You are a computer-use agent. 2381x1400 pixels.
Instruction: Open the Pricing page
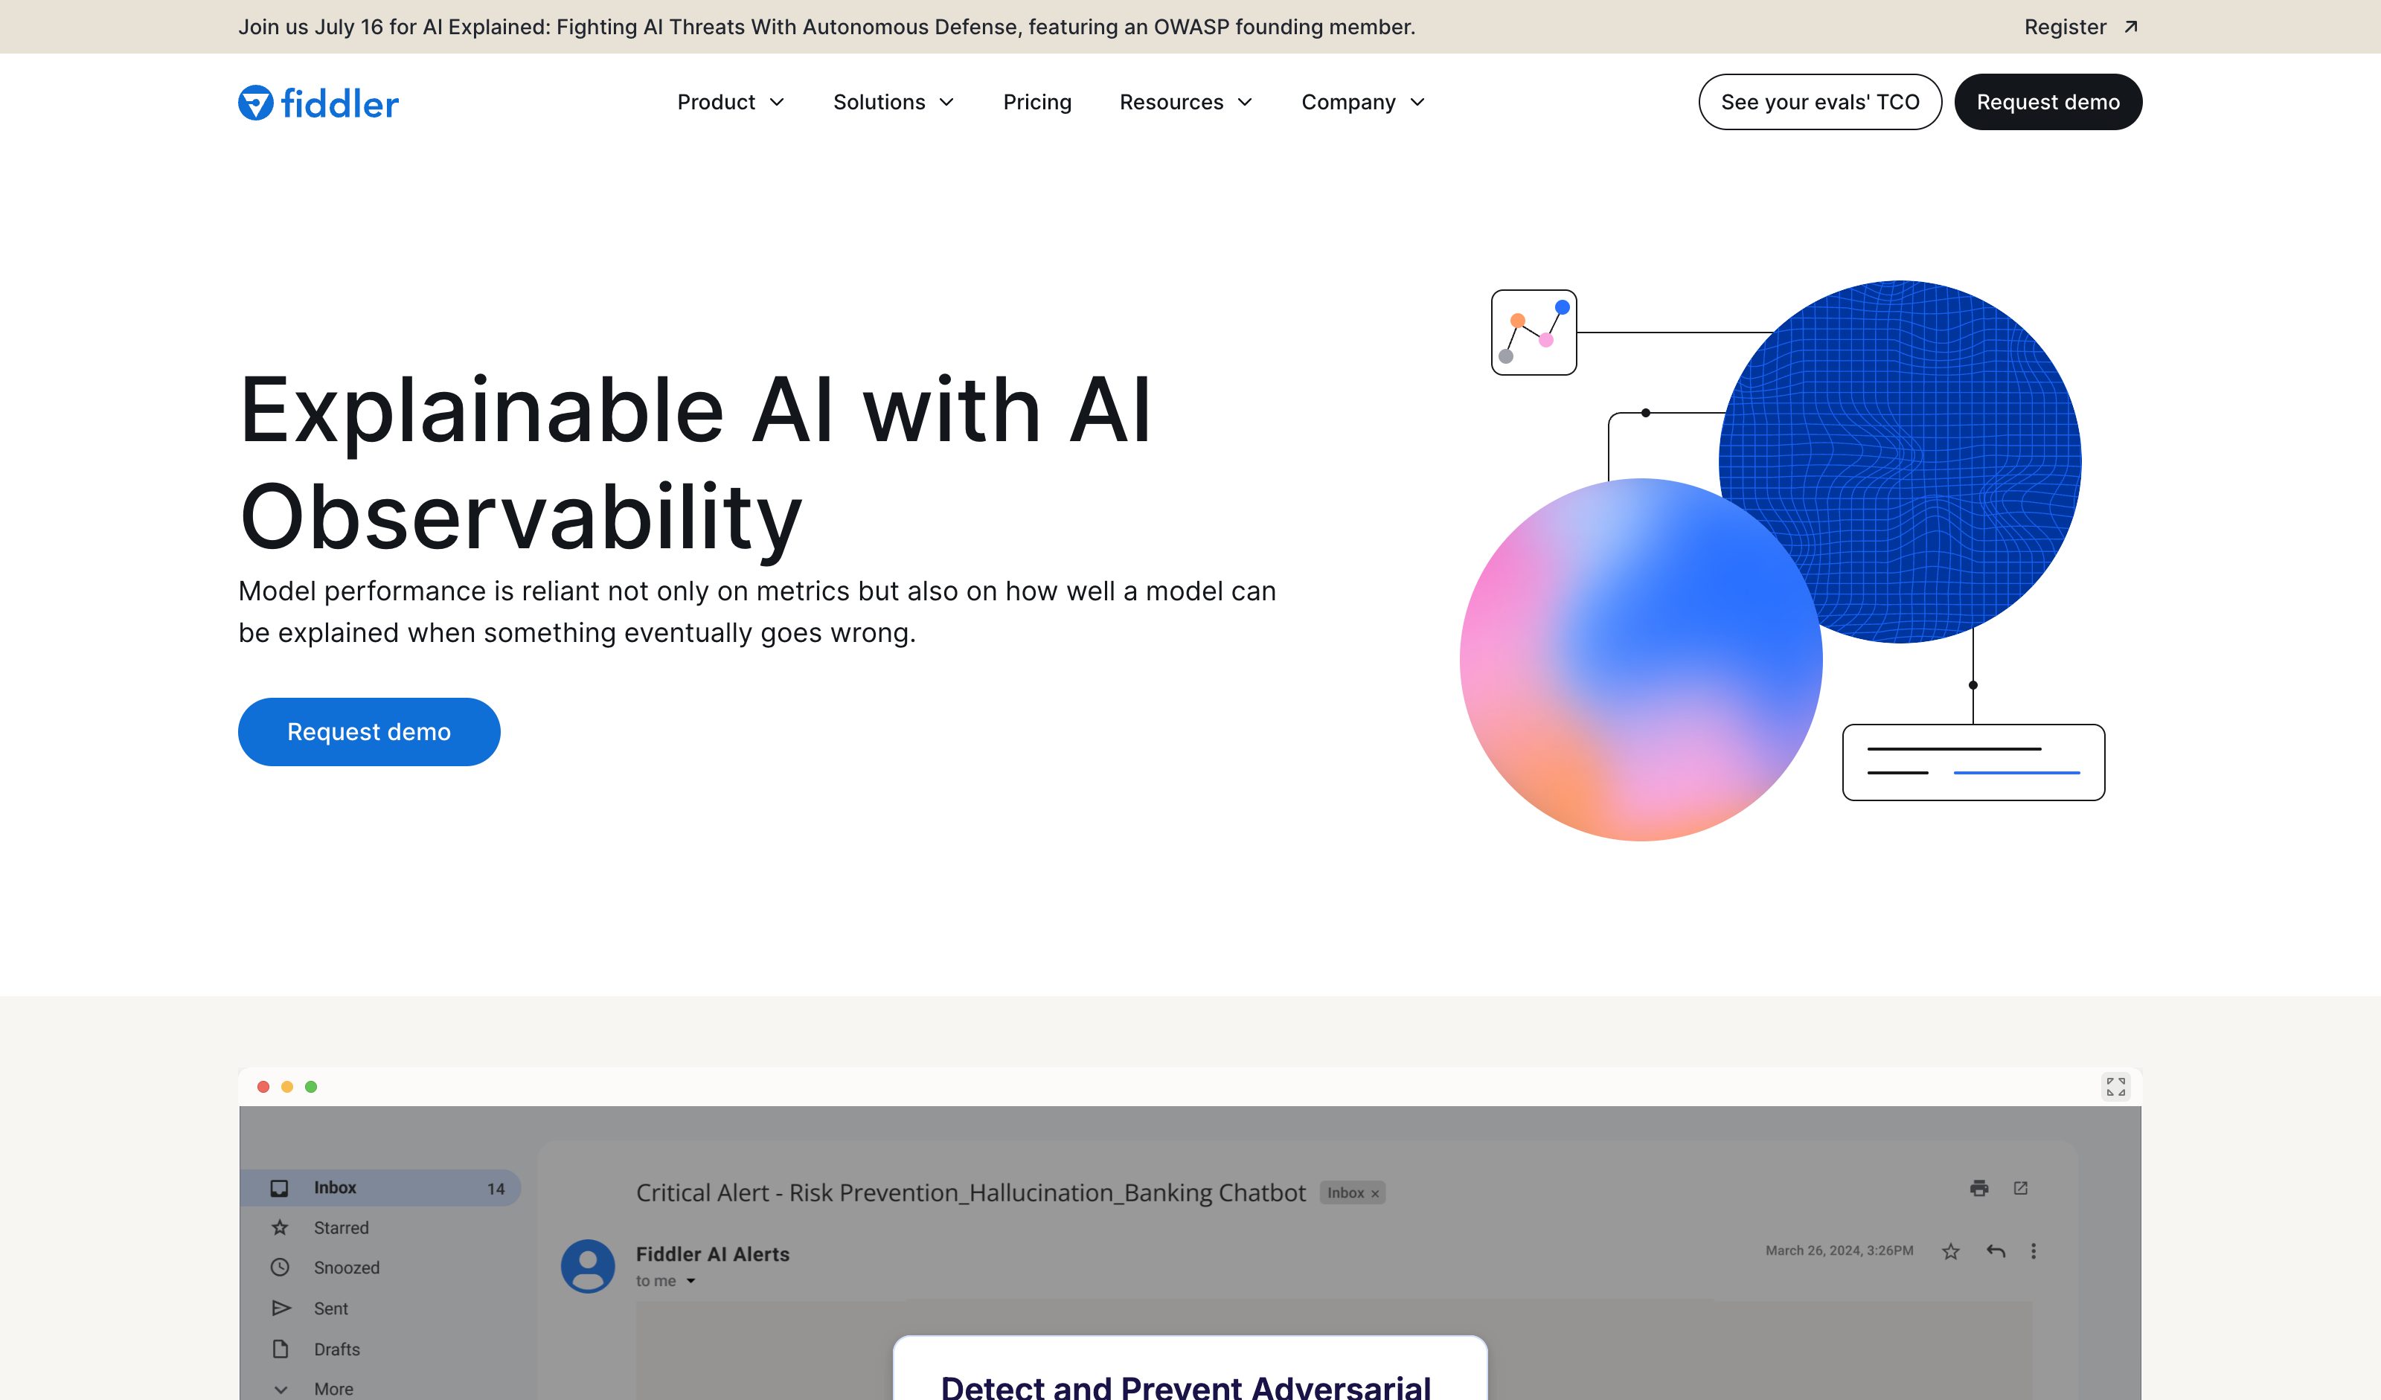point(1036,102)
